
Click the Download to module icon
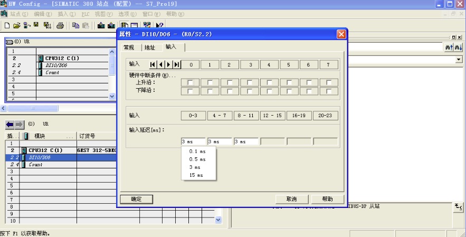(101, 25)
